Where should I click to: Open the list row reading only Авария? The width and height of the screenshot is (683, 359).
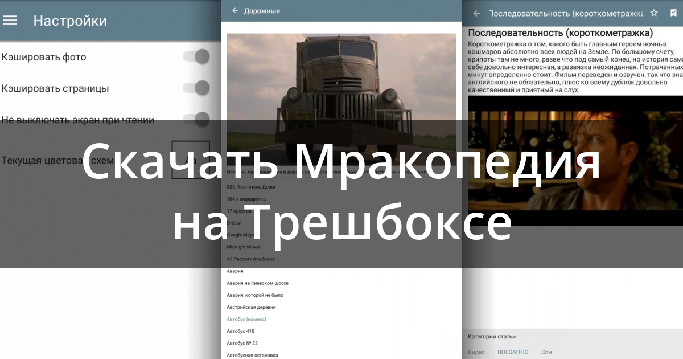(x=235, y=271)
